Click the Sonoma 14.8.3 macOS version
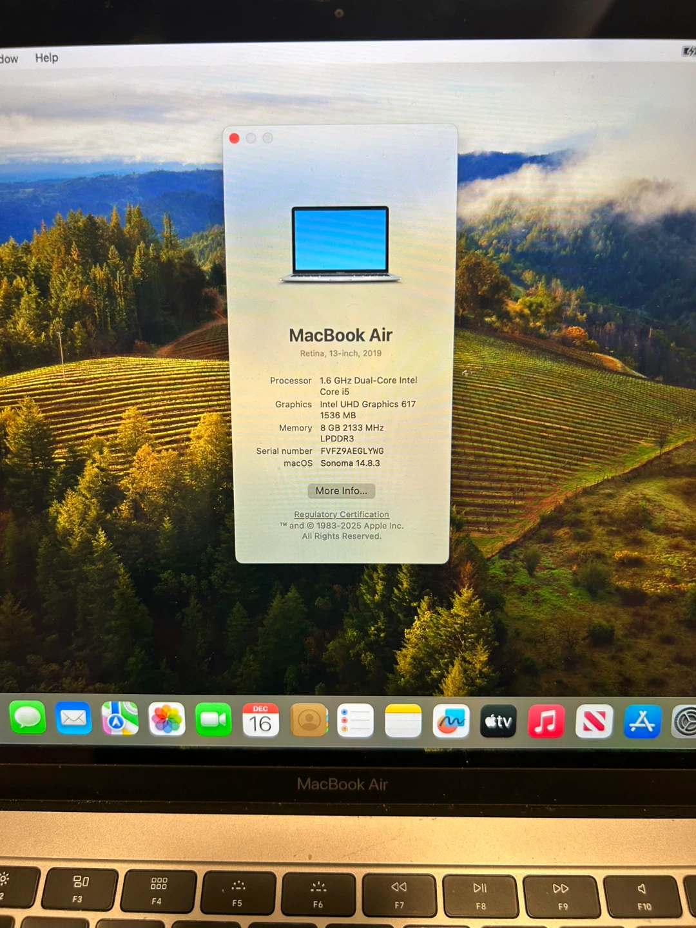696x928 pixels. pos(350,463)
